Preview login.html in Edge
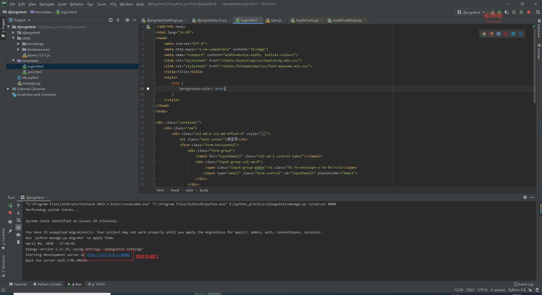This screenshot has height=295, width=542. (521, 34)
